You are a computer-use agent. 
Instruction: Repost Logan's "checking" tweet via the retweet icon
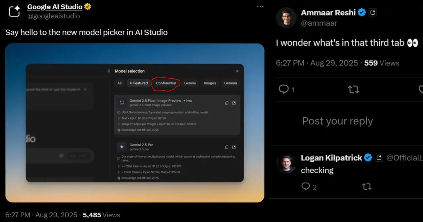pyautogui.click(x=366, y=187)
